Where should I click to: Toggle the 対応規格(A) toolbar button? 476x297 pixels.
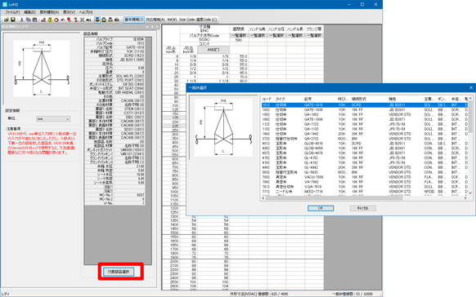(x=155, y=20)
